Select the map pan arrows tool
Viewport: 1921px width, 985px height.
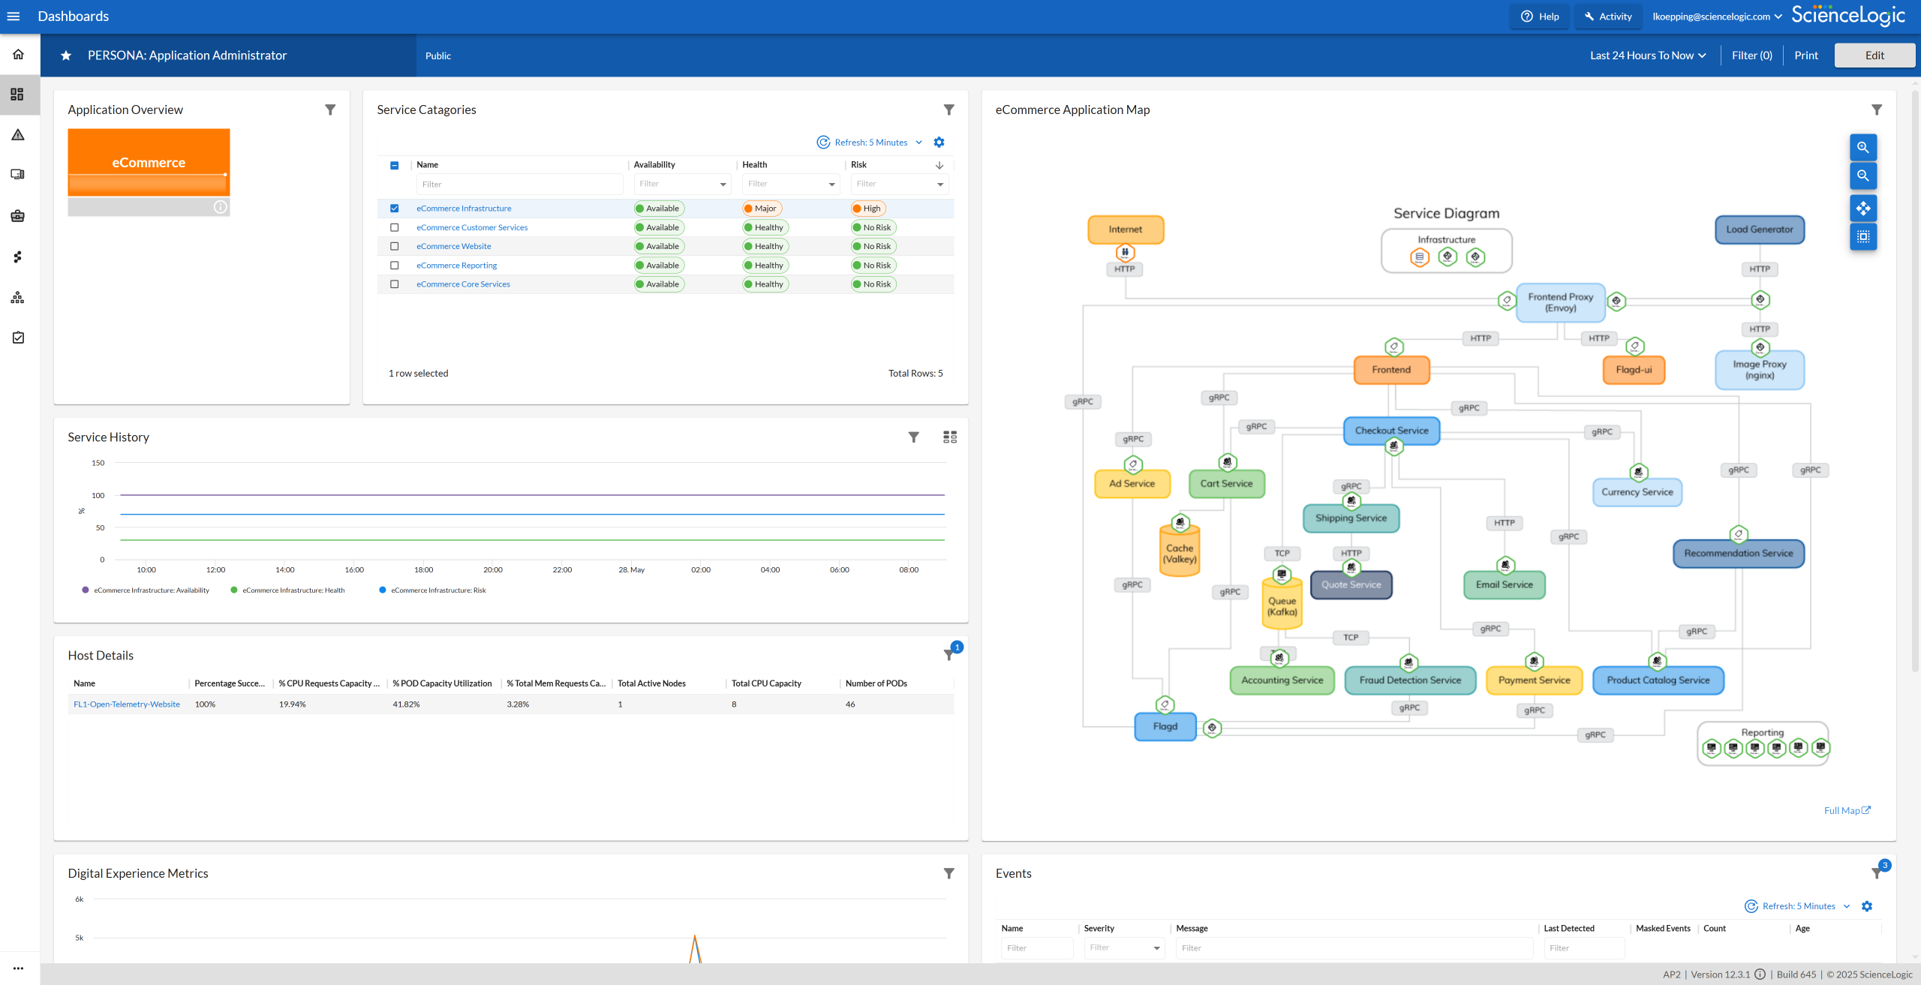1863,209
